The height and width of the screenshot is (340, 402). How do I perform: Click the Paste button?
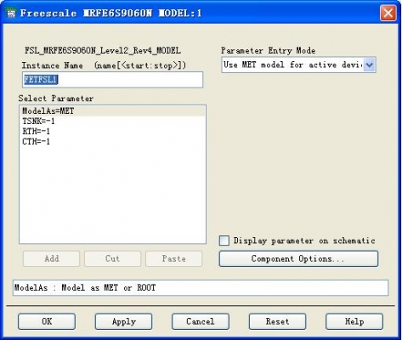click(174, 258)
